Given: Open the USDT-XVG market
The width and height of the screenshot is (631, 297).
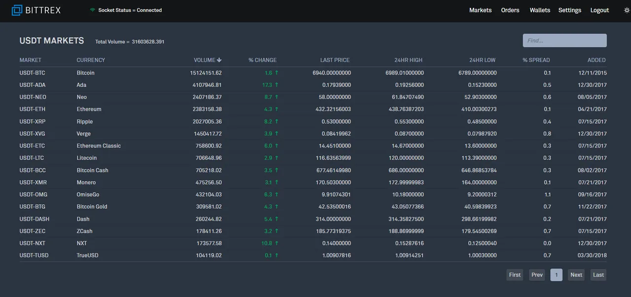Looking at the screenshot, I should [x=33, y=134].
